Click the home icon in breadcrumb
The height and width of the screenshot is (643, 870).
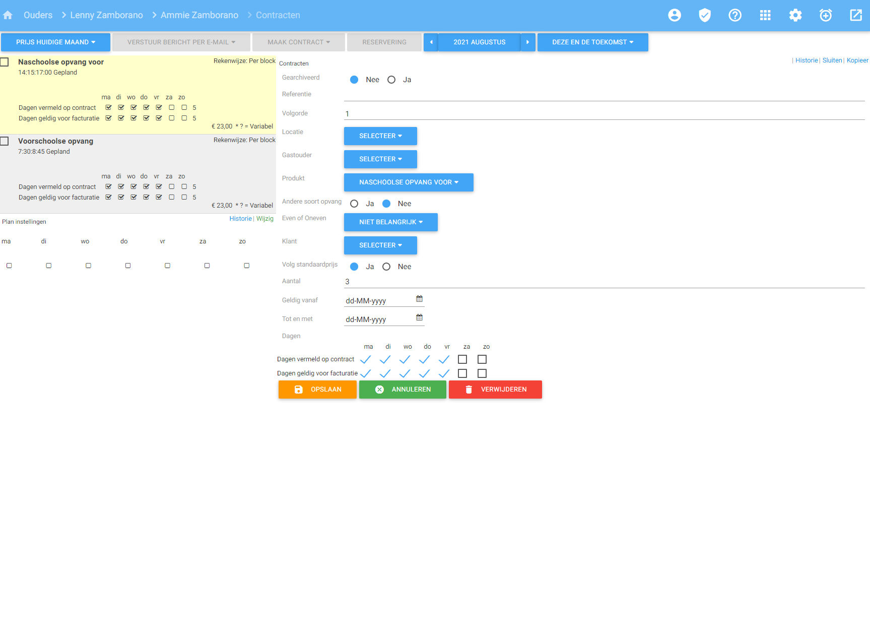click(8, 15)
